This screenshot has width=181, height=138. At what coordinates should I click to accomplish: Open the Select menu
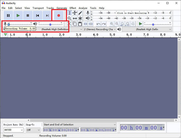pyautogui.click(x=18, y=8)
